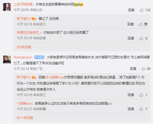Reply to 小甜辣Leo's comment from 新疆
The height and width of the screenshot is (124, 153).
click(x=131, y=109)
